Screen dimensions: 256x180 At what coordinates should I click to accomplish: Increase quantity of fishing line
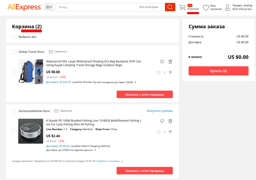coord(170,132)
